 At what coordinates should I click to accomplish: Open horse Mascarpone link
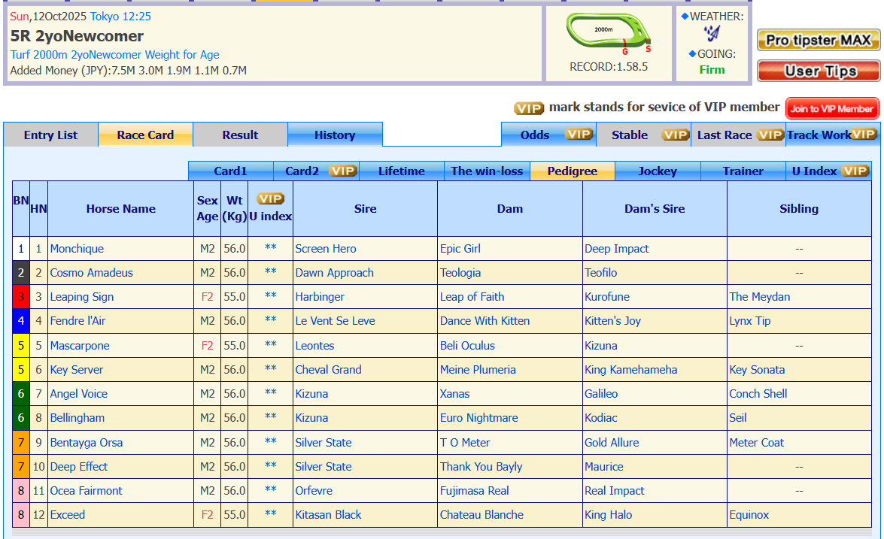tap(80, 346)
